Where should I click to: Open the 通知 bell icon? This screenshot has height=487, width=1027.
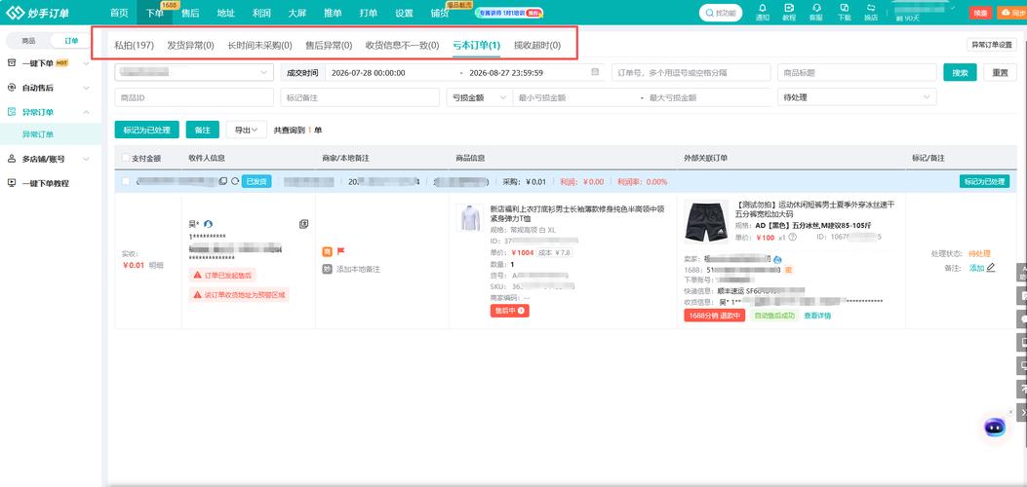(763, 9)
